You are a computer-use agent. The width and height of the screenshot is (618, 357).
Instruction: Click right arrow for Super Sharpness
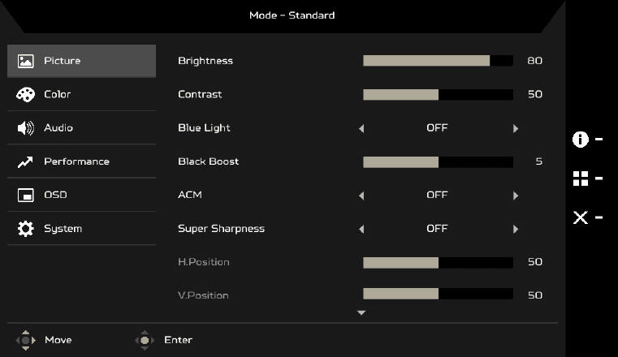click(x=516, y=229)
